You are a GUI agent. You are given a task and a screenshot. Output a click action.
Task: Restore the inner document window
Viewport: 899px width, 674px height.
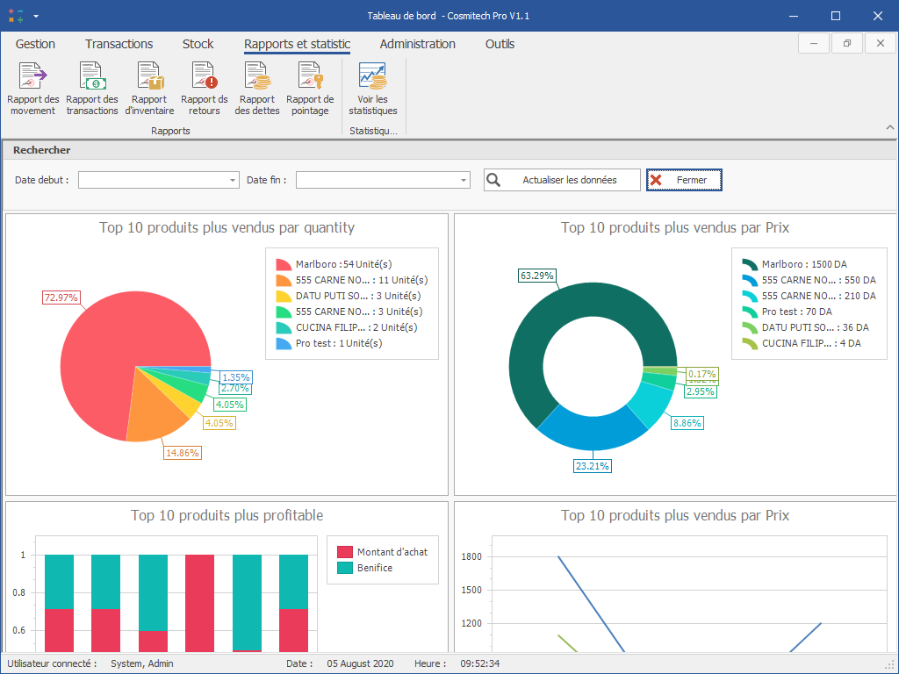[847, 43]
